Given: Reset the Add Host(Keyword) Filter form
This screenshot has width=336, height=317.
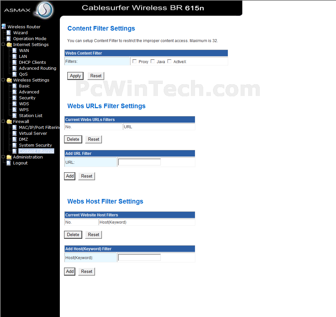Looking at the screenshot, I should 86,272.
